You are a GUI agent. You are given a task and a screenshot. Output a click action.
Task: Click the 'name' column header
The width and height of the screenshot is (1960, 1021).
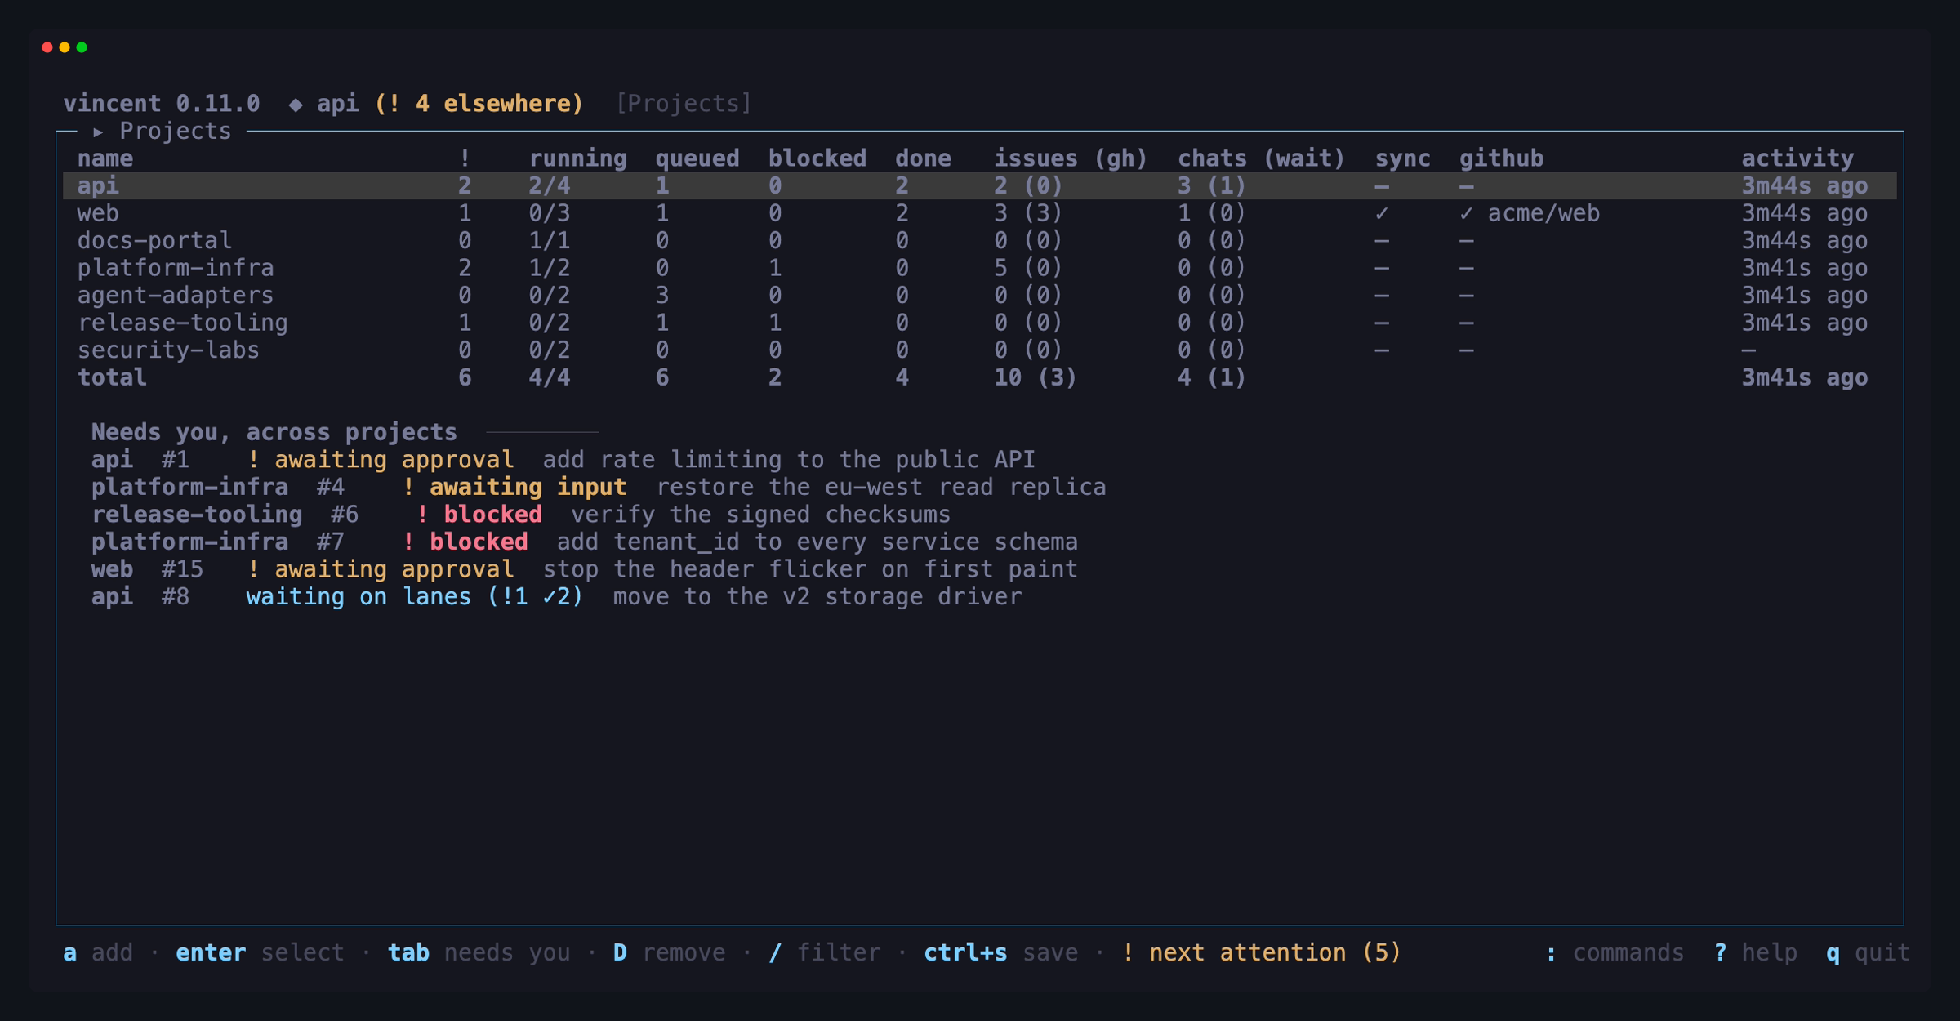click(105, 158)
